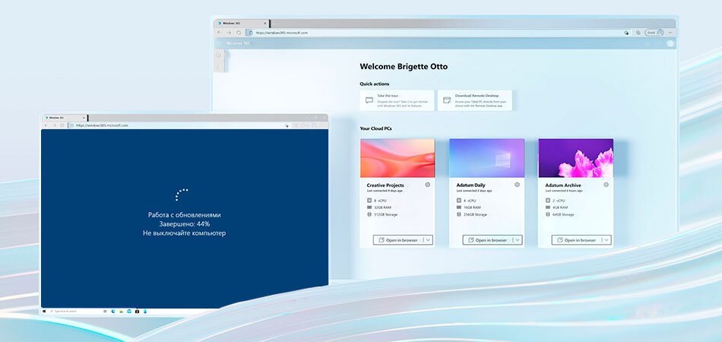Open the Take the tour quick action
This screenshot has width=722, height=342.
coord(397,100)
